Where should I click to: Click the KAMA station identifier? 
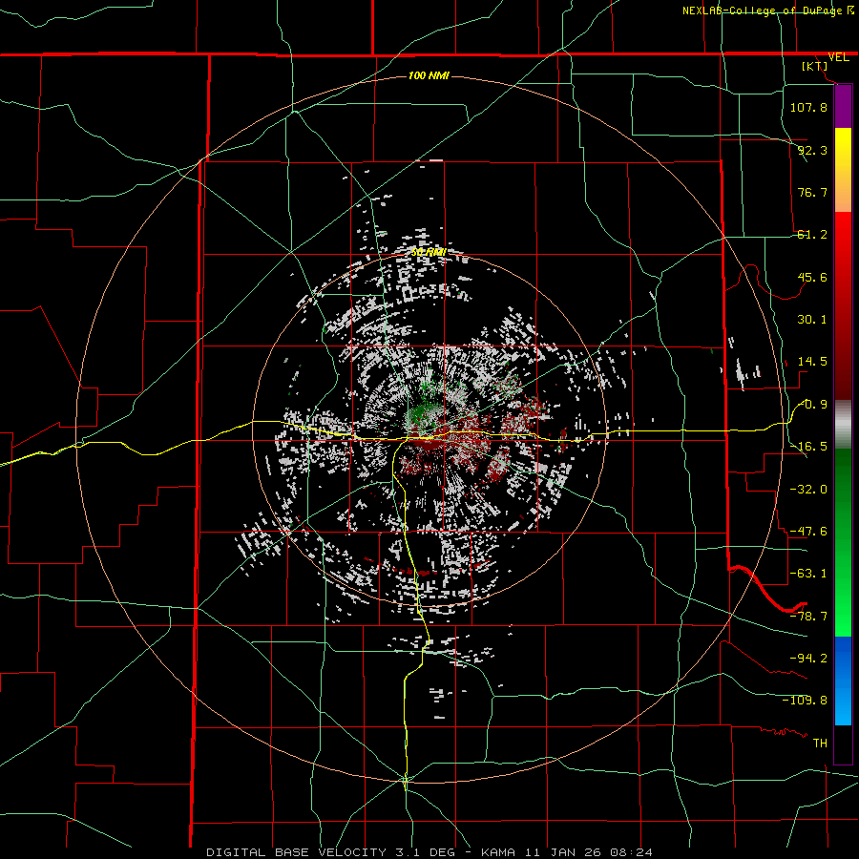[498, 852]
